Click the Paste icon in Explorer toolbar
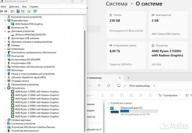 [121, 95]
